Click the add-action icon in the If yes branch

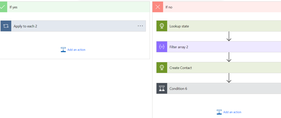coord(63,50)
